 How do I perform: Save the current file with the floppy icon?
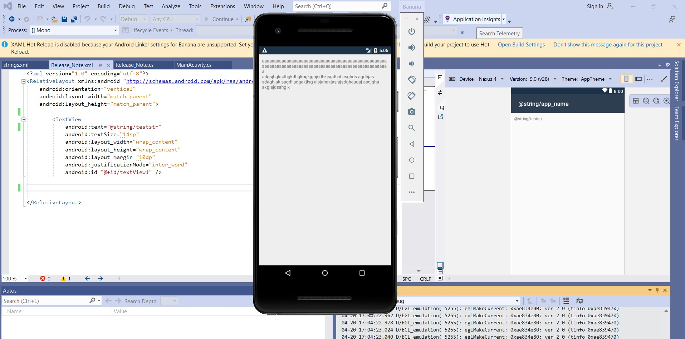point(64,19)
